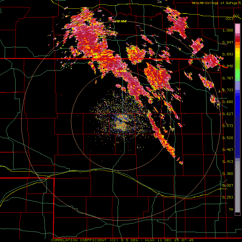Click the 100 NMI range ring label
The image size is (242, 242).
[x=121, y=21]
